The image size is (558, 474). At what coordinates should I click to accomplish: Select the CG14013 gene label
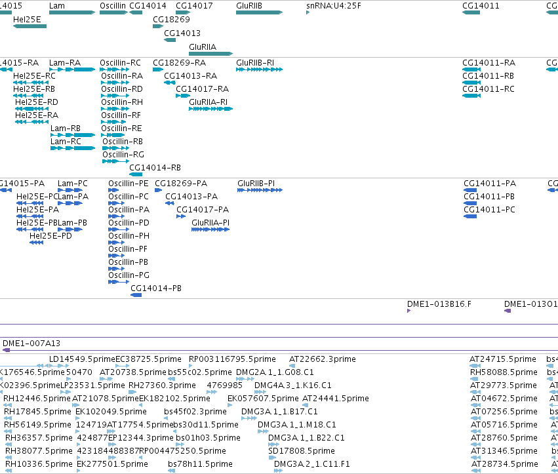click(x=182, y=33)
